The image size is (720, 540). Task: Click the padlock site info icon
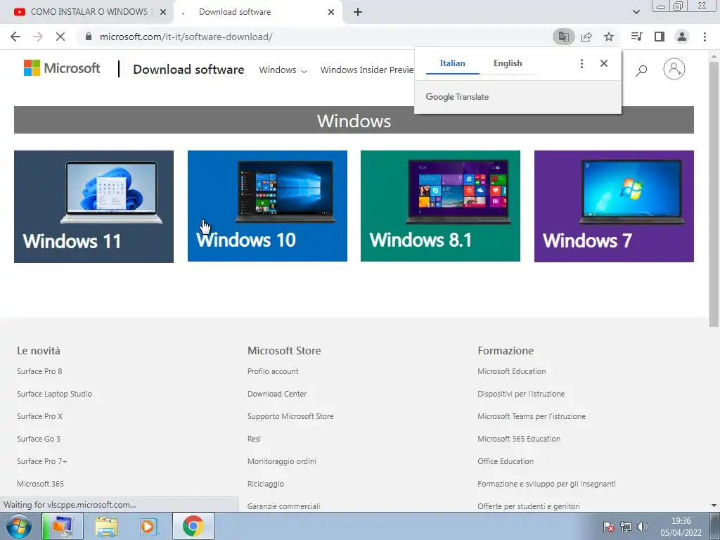point(89,37)
